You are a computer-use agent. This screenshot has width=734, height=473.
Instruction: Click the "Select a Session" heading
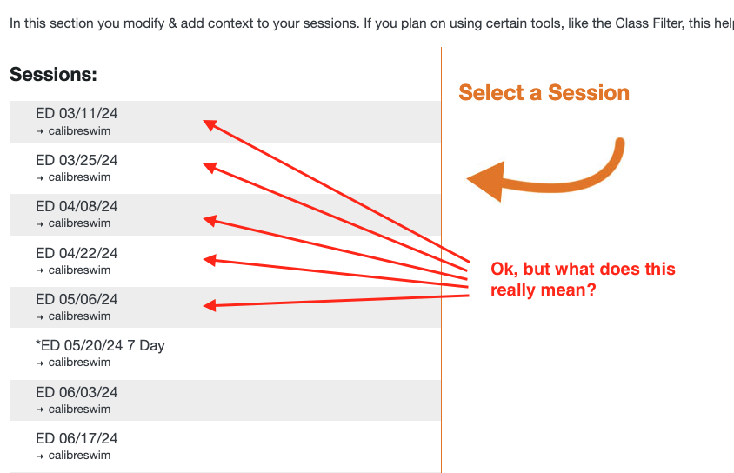point(544,93)
